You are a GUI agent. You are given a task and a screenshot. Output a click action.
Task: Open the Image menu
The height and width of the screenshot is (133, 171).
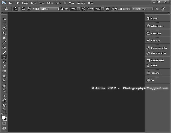click(x=25, y=3)
